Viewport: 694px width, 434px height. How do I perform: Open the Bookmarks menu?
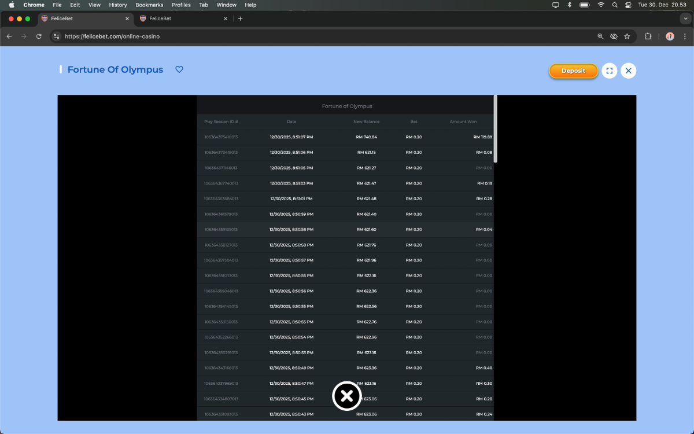149,5
